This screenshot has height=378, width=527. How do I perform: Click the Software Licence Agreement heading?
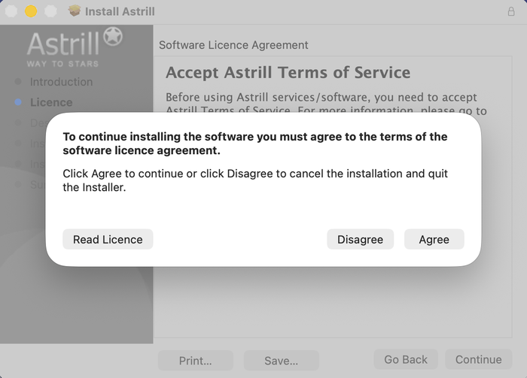[233, 45]
